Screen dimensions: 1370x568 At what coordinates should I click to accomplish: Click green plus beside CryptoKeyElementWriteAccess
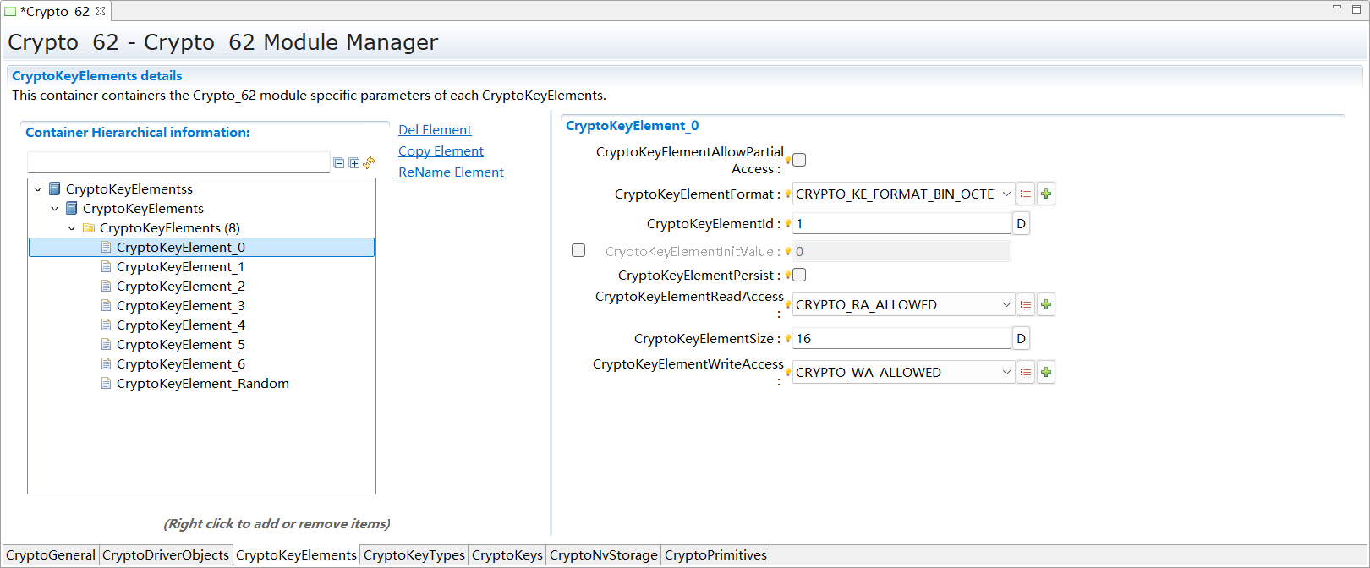(1046, 372)
